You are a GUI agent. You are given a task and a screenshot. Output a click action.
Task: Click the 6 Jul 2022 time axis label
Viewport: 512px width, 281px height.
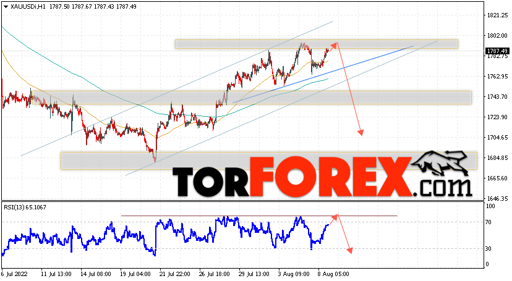[x=14, y=274]
